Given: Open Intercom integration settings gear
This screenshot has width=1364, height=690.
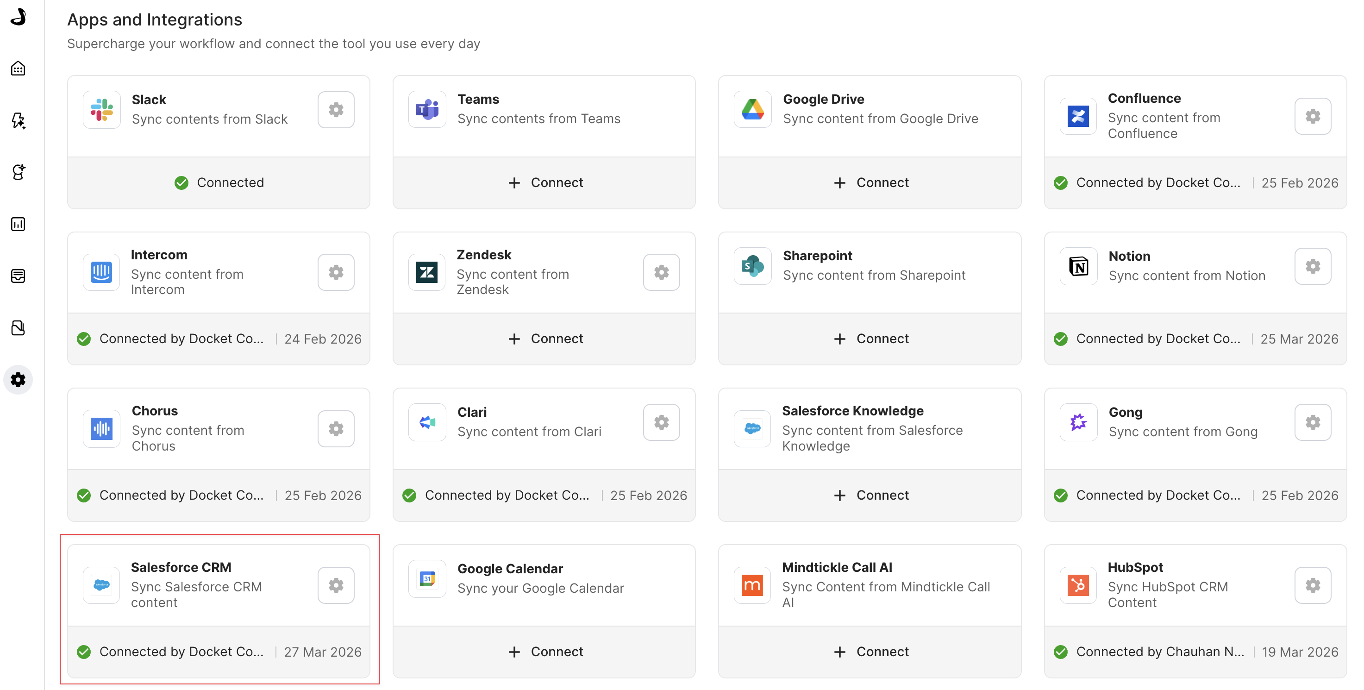Looking at the screenshot, I should click(x=336, y=272).
